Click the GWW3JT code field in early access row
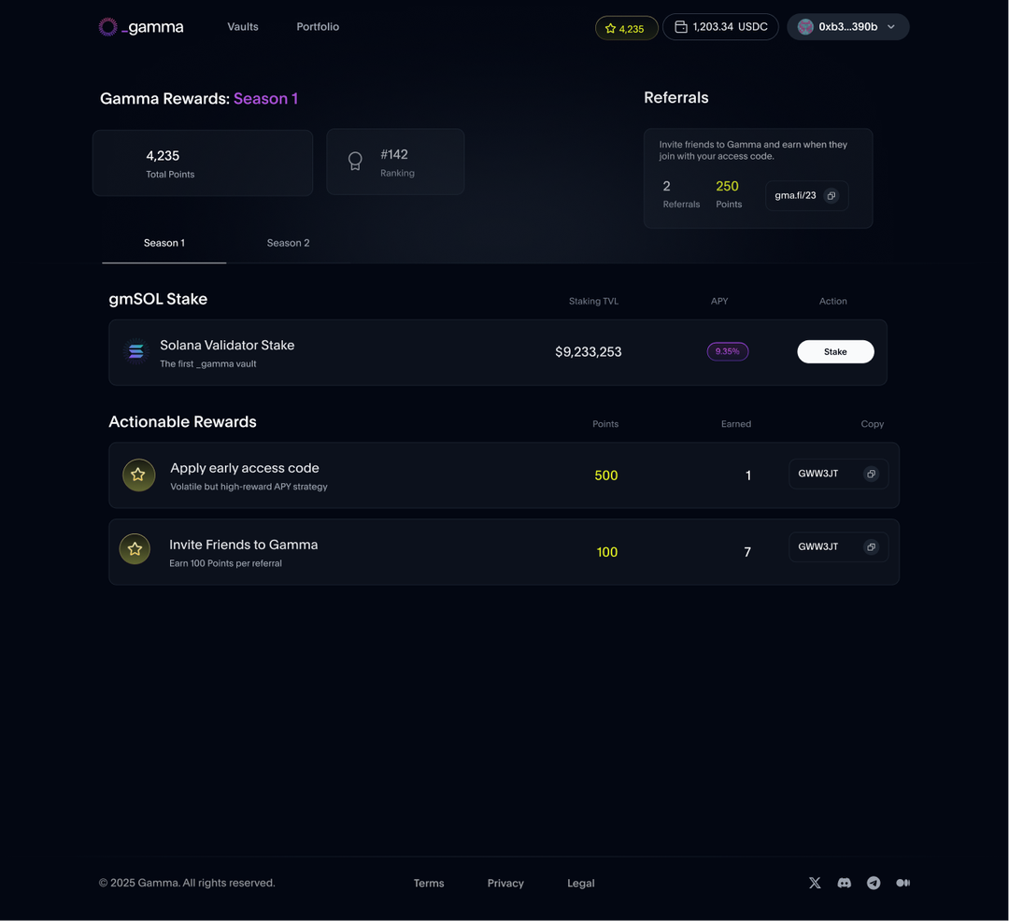The image size is (1009, 921). click(x=838, y=474)
